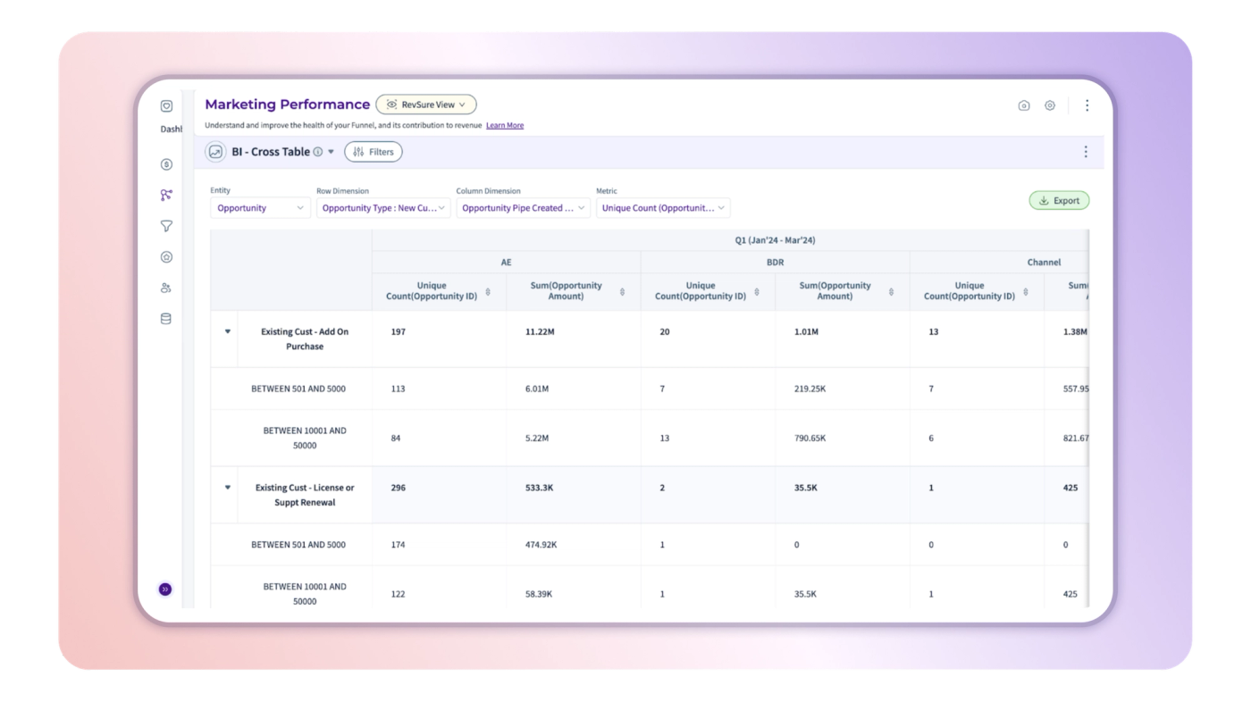
Task: Open the Learn More link
Action: coord(505,125)
